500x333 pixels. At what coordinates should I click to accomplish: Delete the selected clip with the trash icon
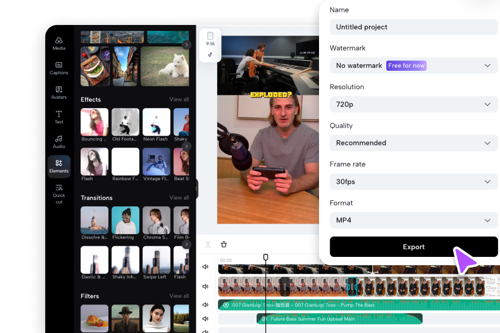coord(224,244)
